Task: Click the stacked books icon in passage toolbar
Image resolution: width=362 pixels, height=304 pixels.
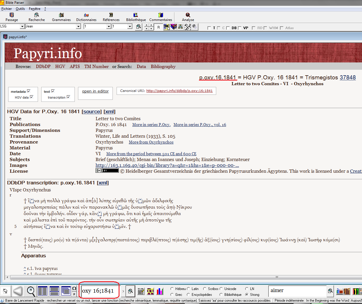Action: [174, 27]
